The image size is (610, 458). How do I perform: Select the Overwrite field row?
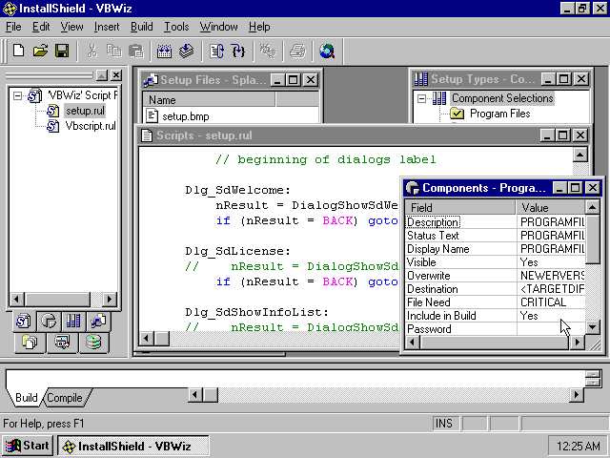(495, 276)
